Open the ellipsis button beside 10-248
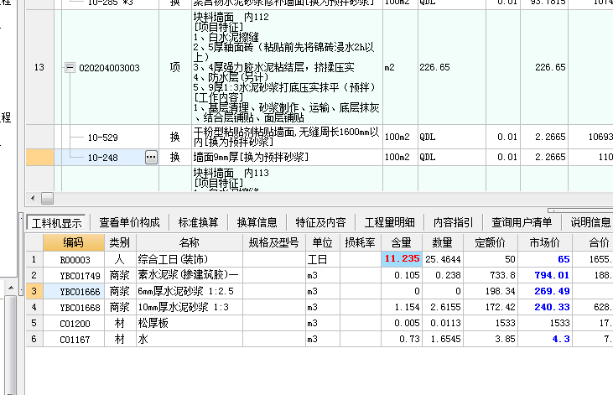This screenshot has width=613, height=395. (151, 158)
